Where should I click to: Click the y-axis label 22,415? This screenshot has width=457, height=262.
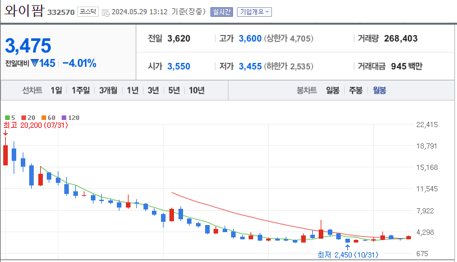427,125
